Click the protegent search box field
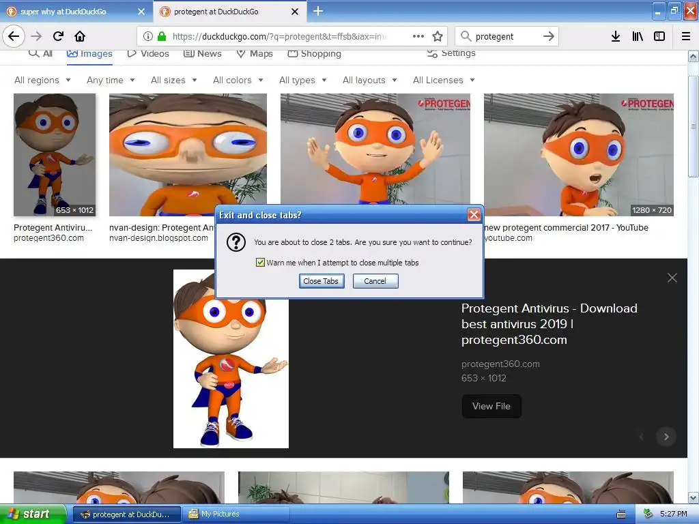The height and width of the screenshot is (524, 699). coord(506,36)
